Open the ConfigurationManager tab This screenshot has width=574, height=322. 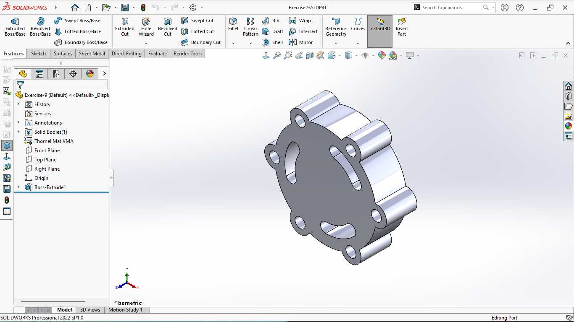pos(56,74)
